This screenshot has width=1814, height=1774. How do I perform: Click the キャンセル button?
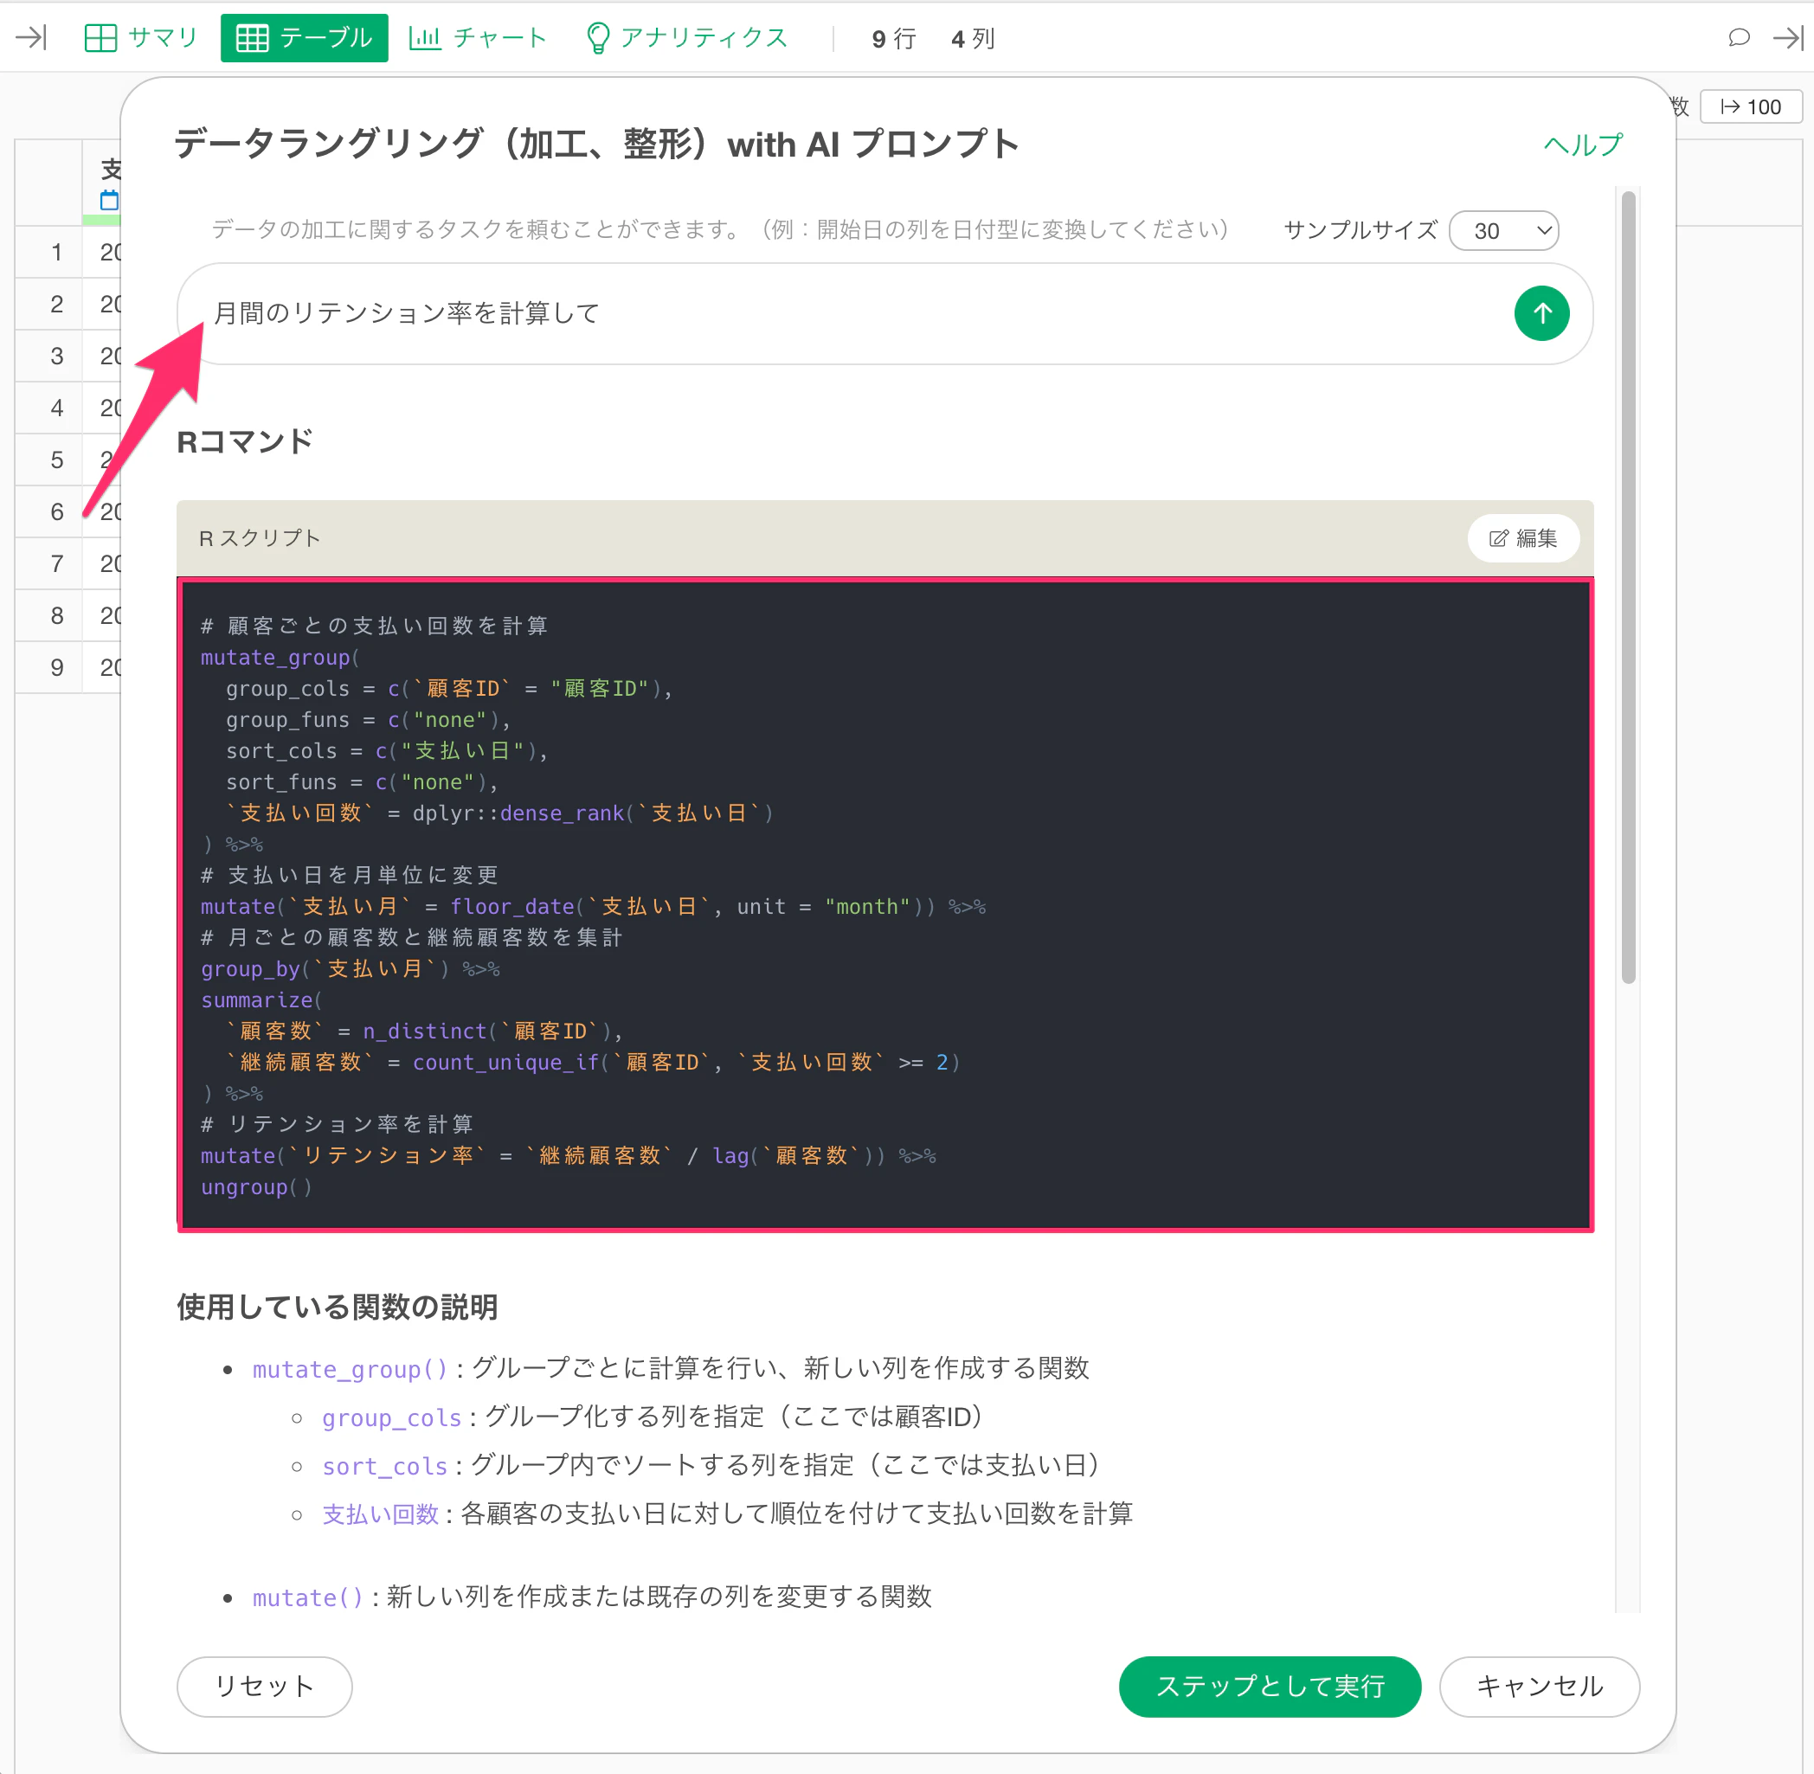click(1539, 1686)
